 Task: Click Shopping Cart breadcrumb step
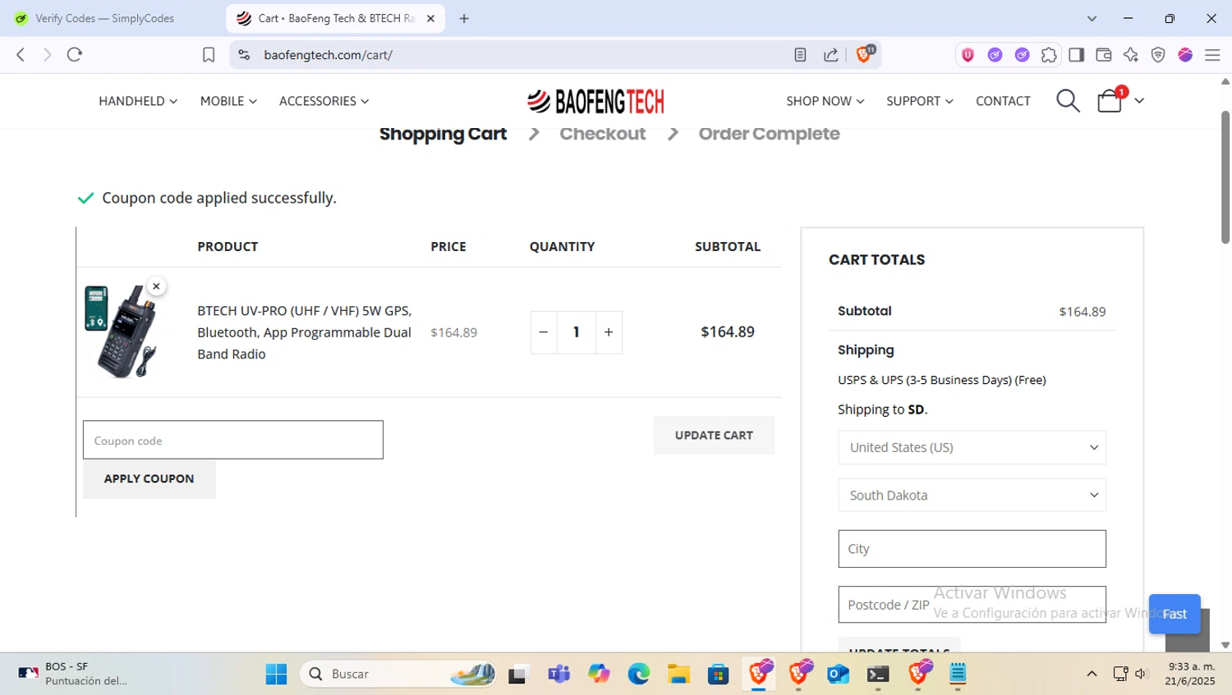pyautogui.click(x=443, y=134)
